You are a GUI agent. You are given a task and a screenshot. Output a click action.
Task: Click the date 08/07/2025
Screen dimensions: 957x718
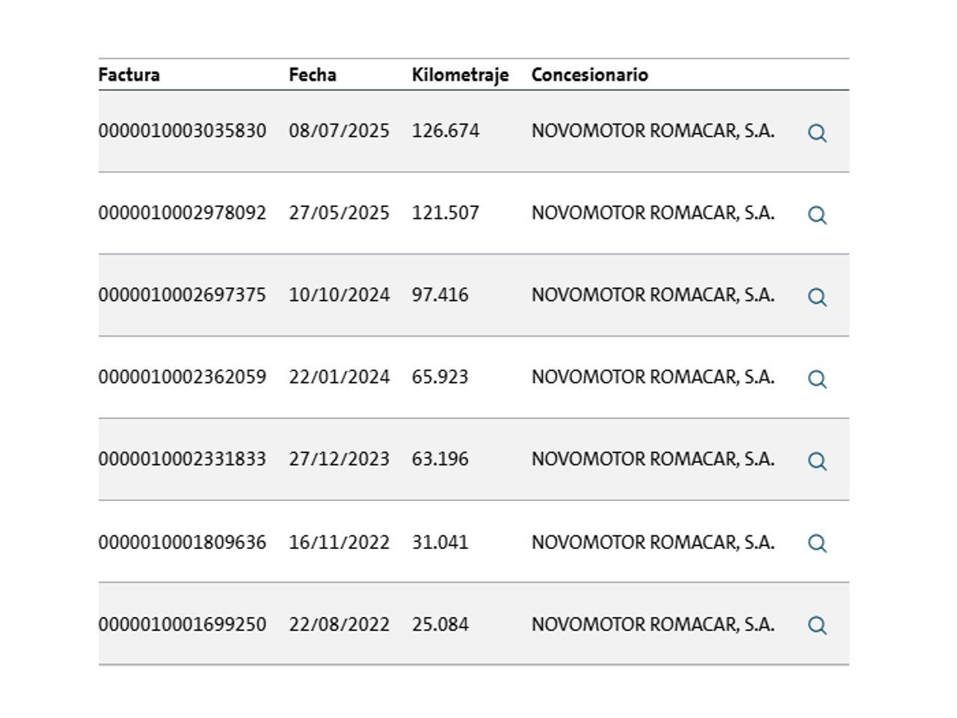339,131
